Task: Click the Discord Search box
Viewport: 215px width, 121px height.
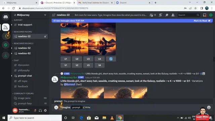Action: (x=189, y=15)
